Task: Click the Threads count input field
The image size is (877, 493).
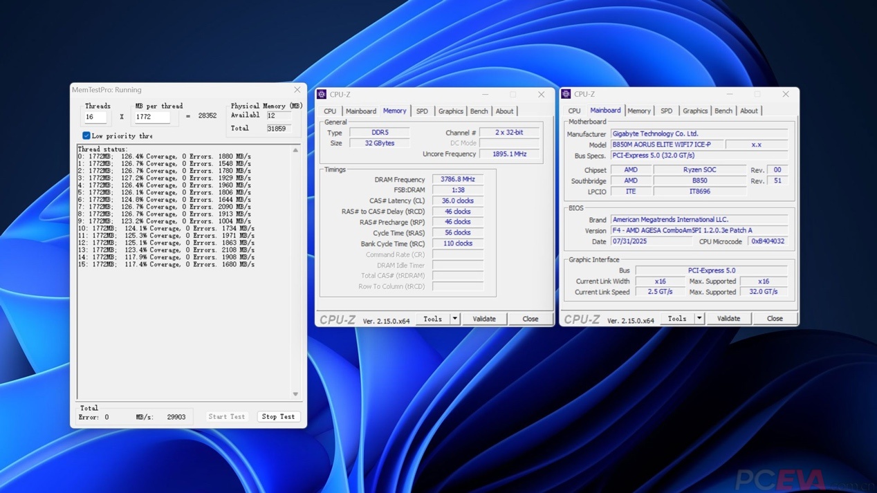Action: pyautogui.click(x=95, y=117)
